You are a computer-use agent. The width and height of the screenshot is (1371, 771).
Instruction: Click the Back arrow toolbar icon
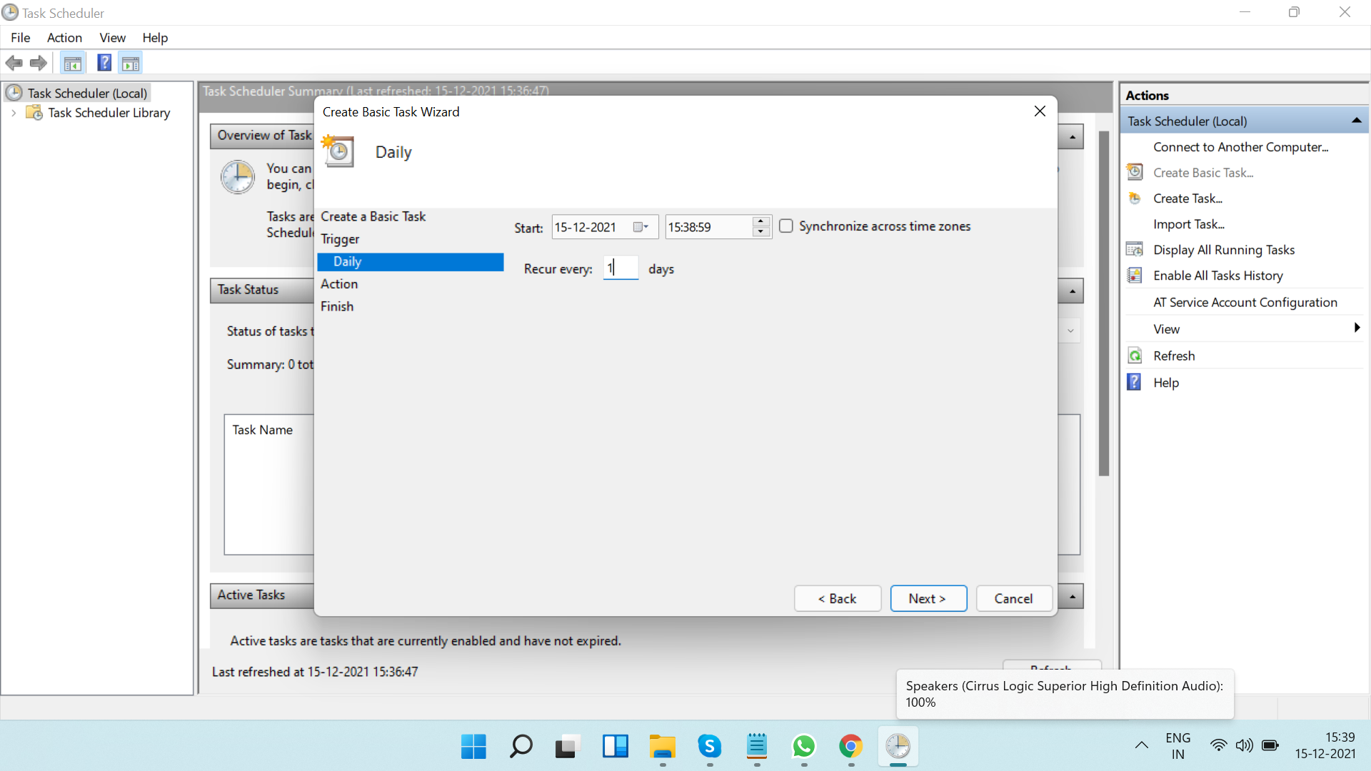(14, 63)
